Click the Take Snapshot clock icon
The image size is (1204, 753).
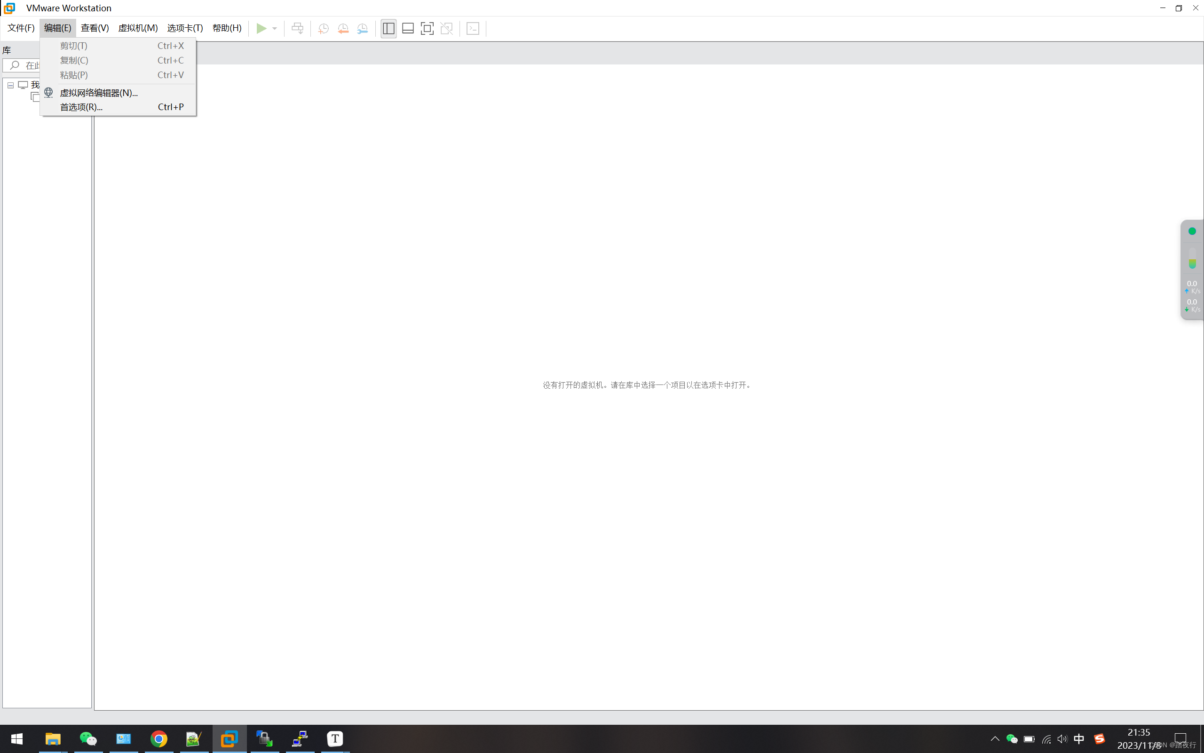click(324, 28)
